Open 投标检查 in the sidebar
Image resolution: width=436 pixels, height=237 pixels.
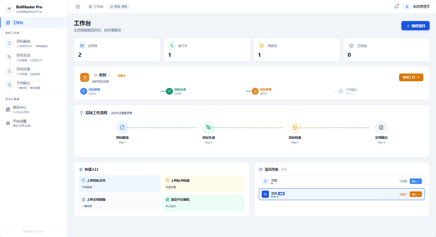click(x=33, y=71)
